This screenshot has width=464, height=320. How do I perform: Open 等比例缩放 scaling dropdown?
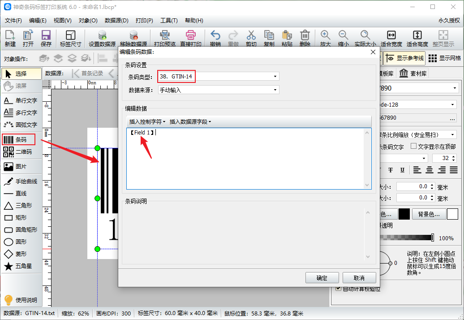click(x=452, y=135)
